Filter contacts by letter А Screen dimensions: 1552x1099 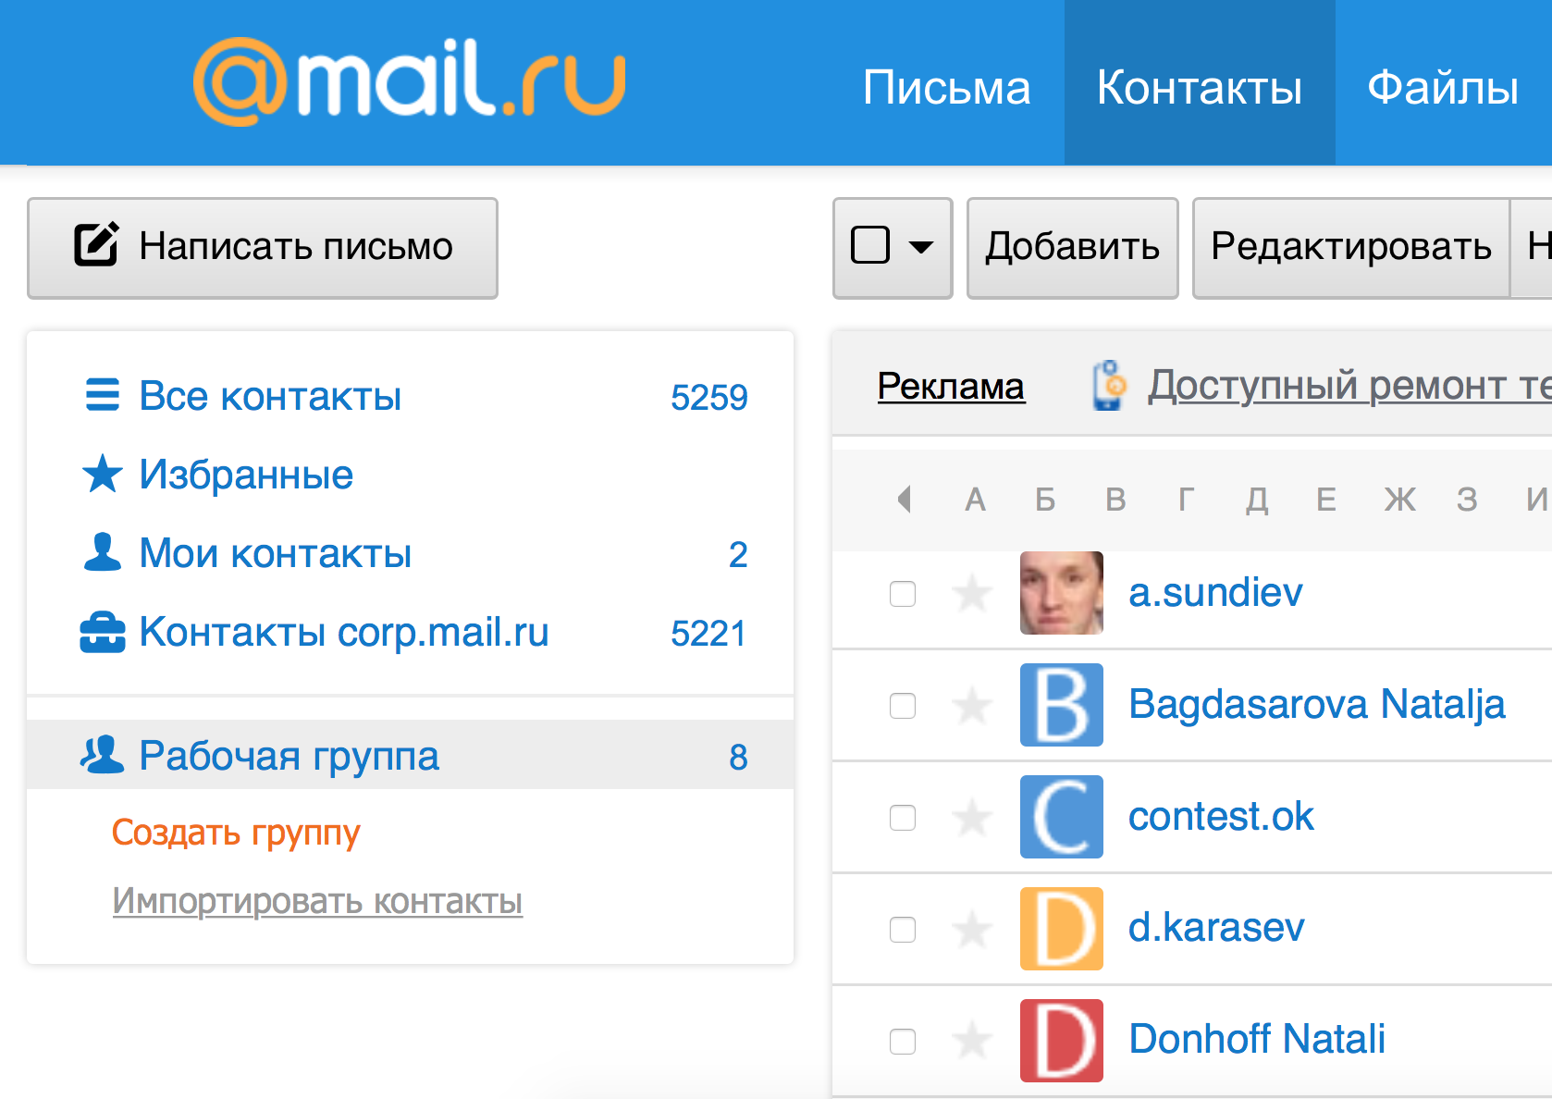click(x=975, y=500)
